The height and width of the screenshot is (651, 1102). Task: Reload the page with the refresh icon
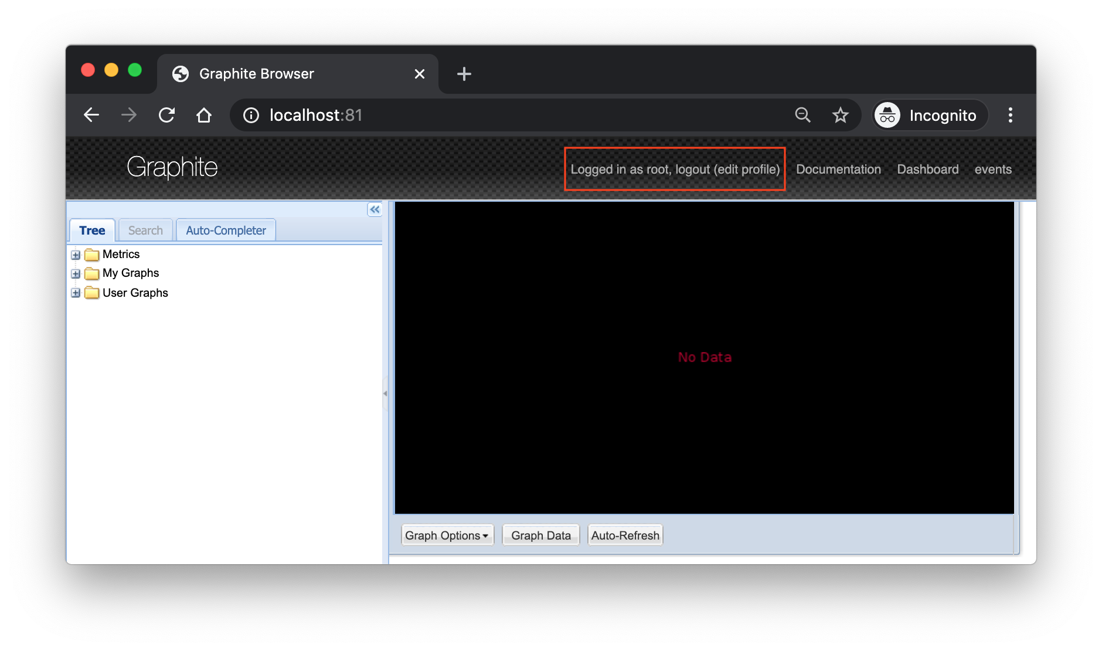point(166,115)
